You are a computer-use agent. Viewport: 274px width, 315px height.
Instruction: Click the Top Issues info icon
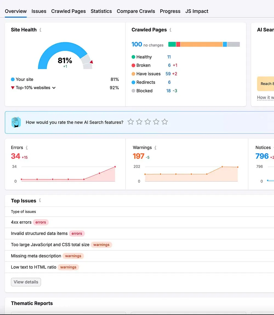click(x=40, y=201)
